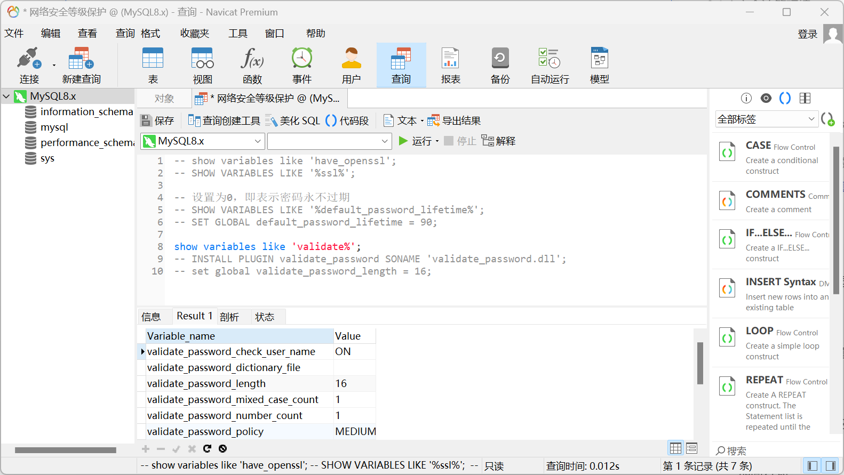Screen dimensions: 844x475
Task: Open the 模型 (Model) tool
Action: click(x=599, y=65)
